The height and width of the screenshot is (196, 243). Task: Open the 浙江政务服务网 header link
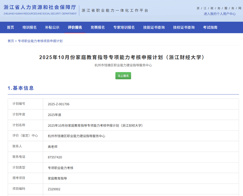tap(219, 8)
